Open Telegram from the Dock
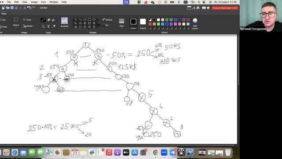Viewport: 282px width, 159px height. click(173, 152)
